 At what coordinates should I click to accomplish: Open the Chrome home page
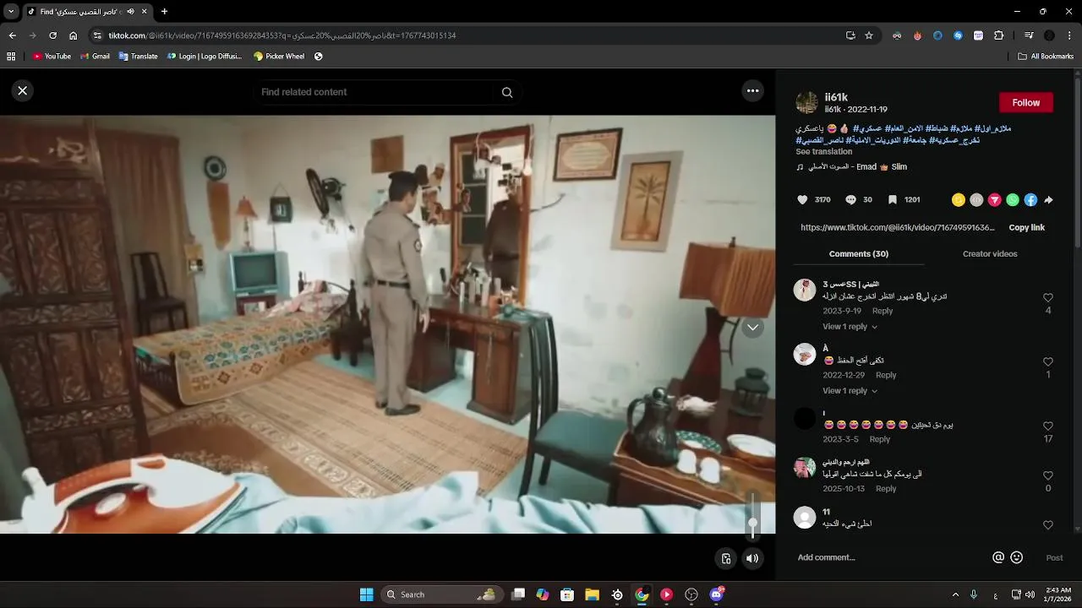(73, 35)
